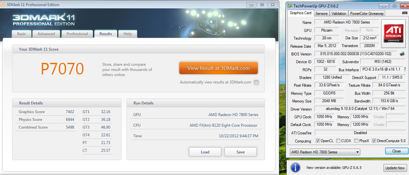Select the Graphics Card tab in GPU-Z
The width and height of the screenshot is (409, 175).
(301, 13)
